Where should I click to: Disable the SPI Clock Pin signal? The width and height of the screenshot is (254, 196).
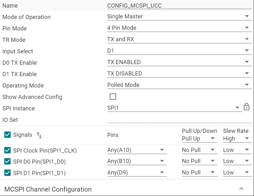7,150
